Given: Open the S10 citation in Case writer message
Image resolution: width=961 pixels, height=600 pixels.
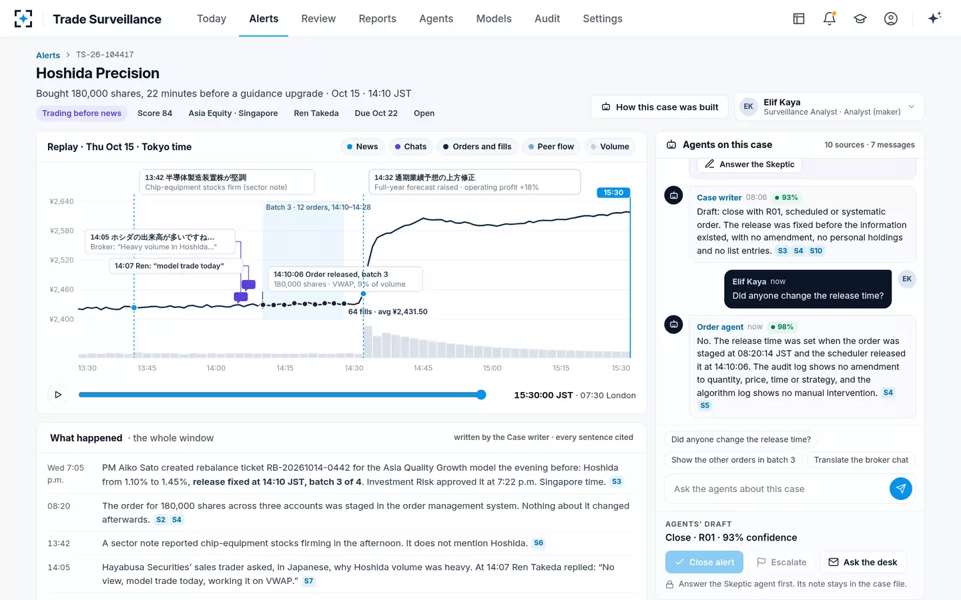Looking at the screenshot, I should coord(816,251).
